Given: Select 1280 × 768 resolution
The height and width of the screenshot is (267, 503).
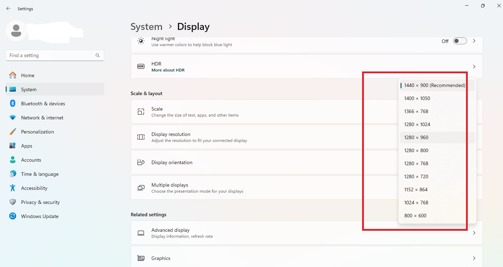Looking at the screenshot, I should pyautogui.click(x=437, y=163).
